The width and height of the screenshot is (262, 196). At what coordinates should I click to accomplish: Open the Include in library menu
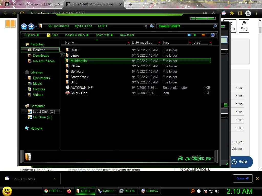click(x=77, y=35)
